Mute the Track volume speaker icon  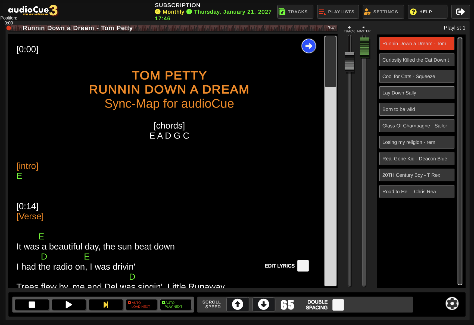pos(349,27)
